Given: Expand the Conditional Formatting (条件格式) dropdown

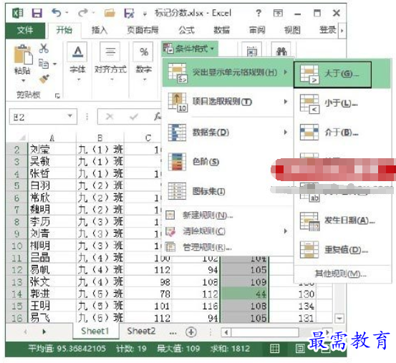Looking at the screenshot, I should click(x=190, y=49).
